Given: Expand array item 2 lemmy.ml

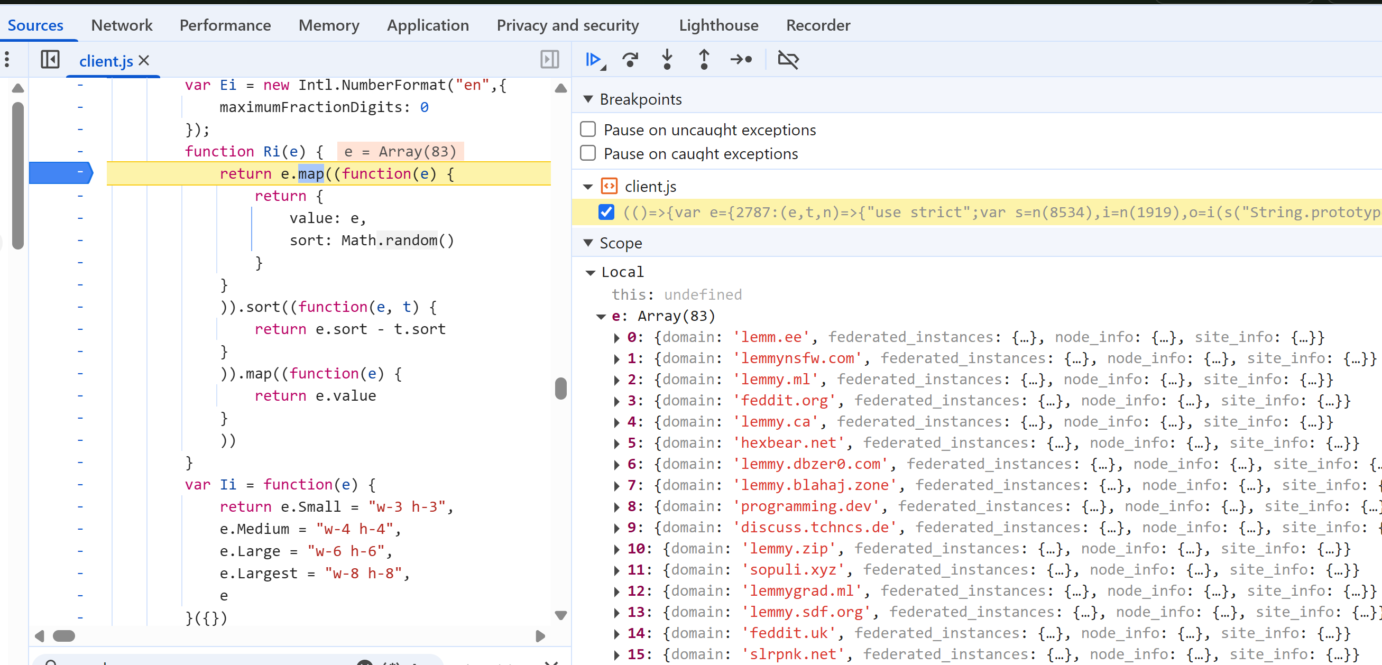Looking at the screenshot, I should click(616, 380).
